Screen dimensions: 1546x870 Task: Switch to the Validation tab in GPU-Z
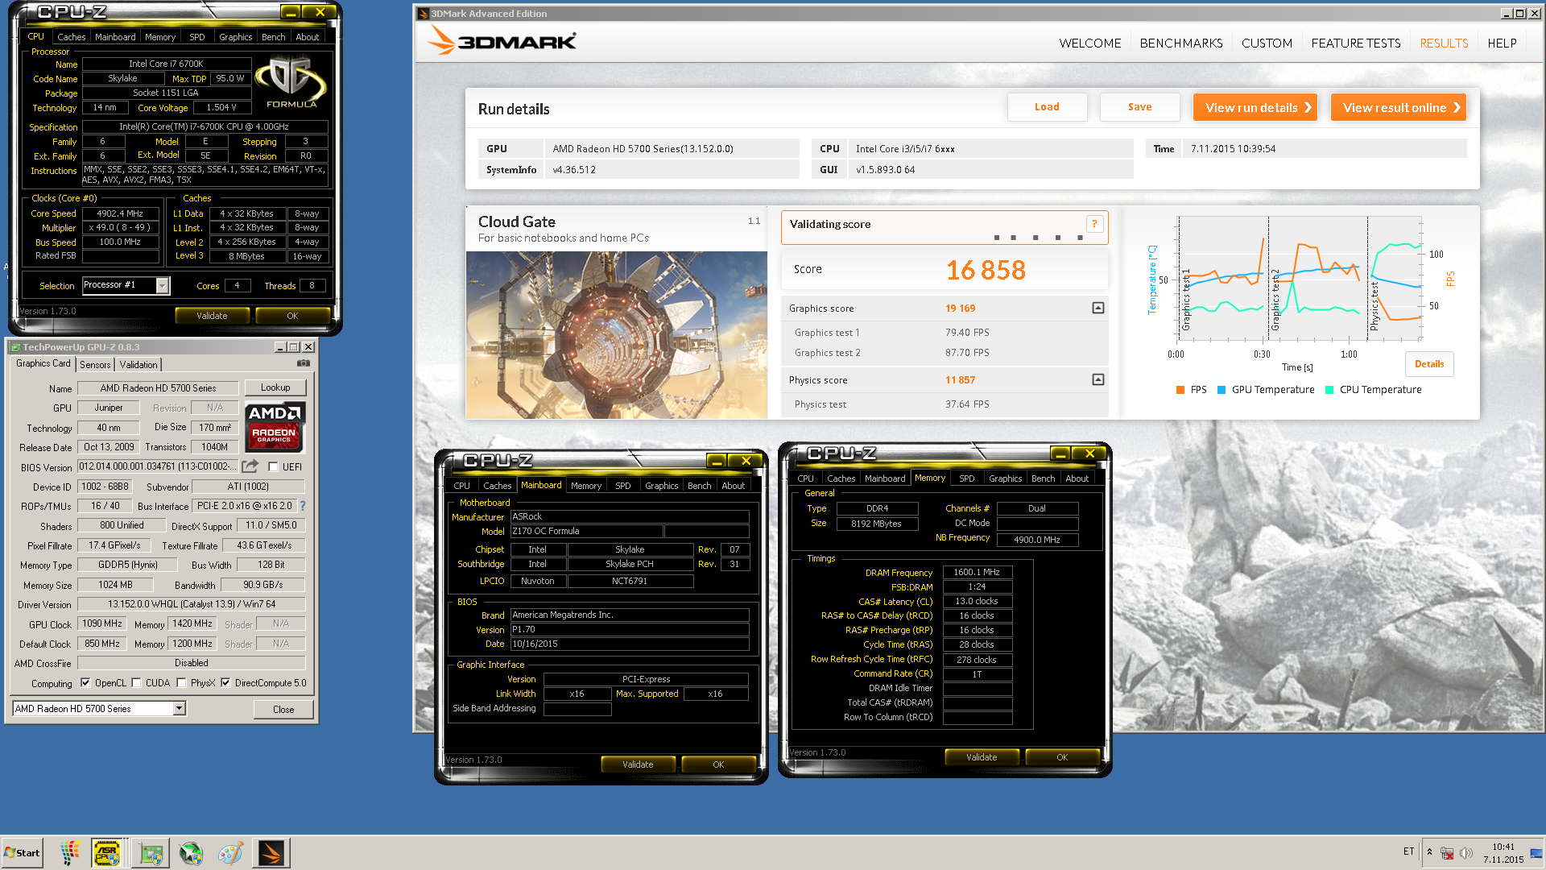coord(138,365)
